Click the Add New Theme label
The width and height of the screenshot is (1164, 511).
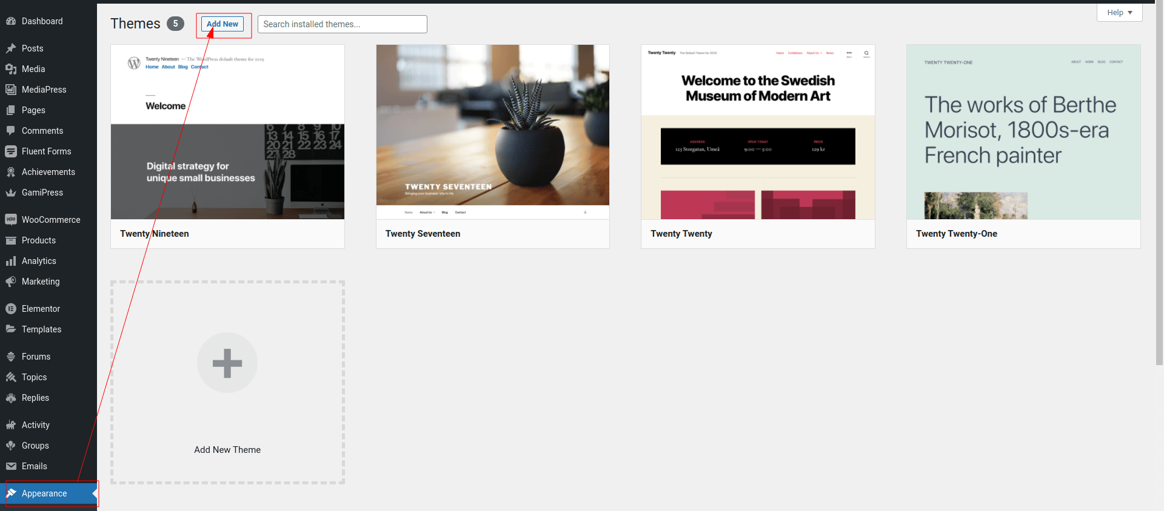pyautogui.click(x=227, y=450)
